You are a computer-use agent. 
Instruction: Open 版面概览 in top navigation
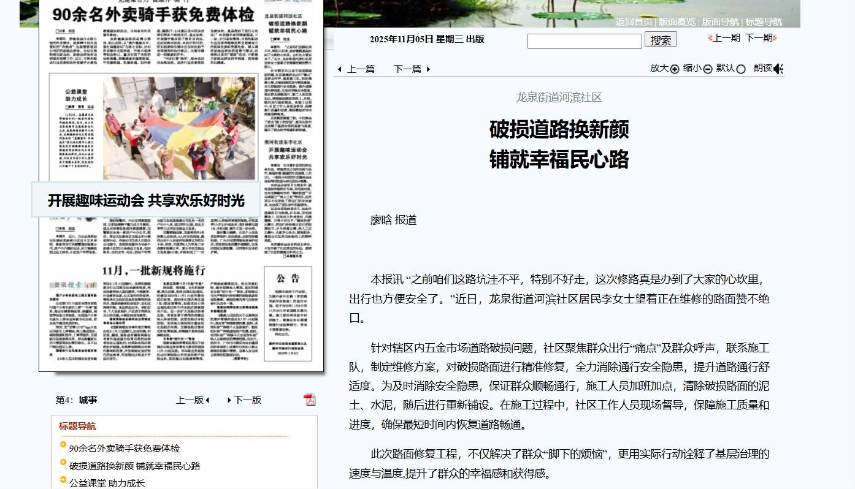click(x=677, y=22)
